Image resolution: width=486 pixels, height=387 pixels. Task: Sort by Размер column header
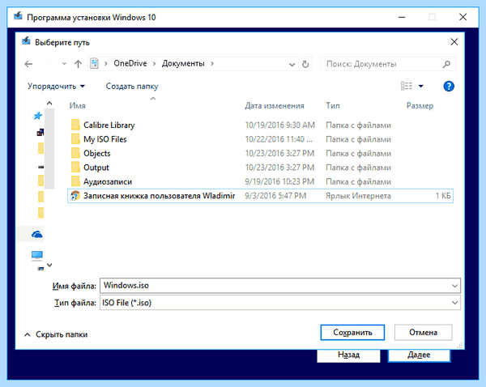(x=420, y=106)
